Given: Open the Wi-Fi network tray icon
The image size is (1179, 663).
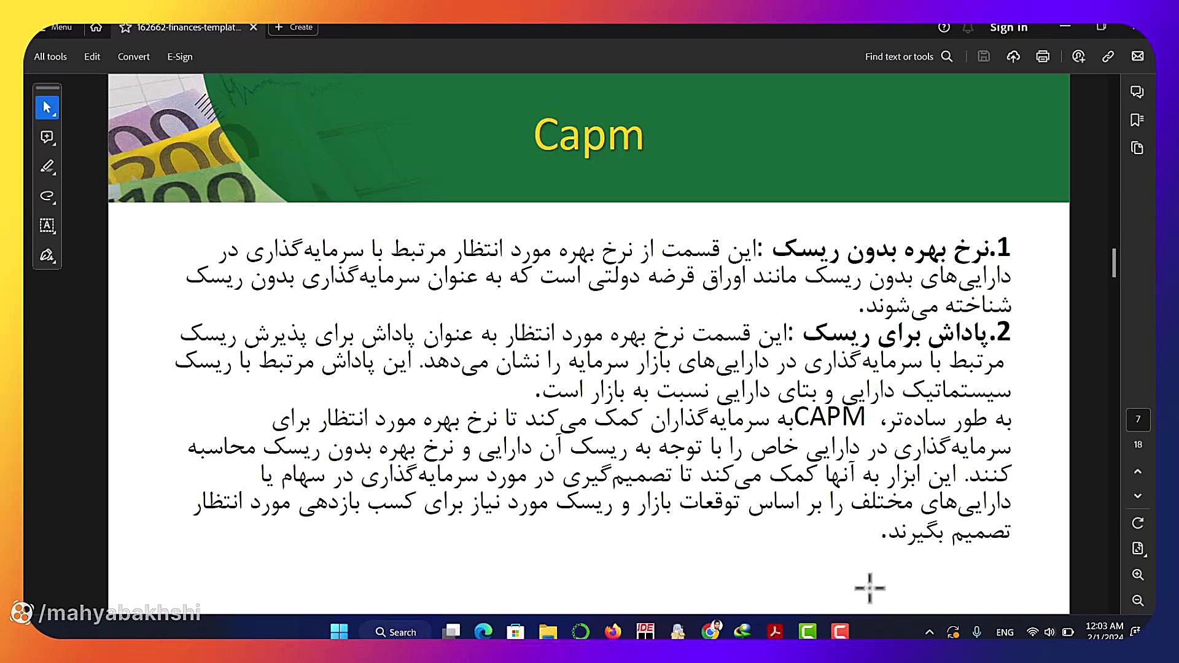Looking at the screenshot, I should [1033, 632].
